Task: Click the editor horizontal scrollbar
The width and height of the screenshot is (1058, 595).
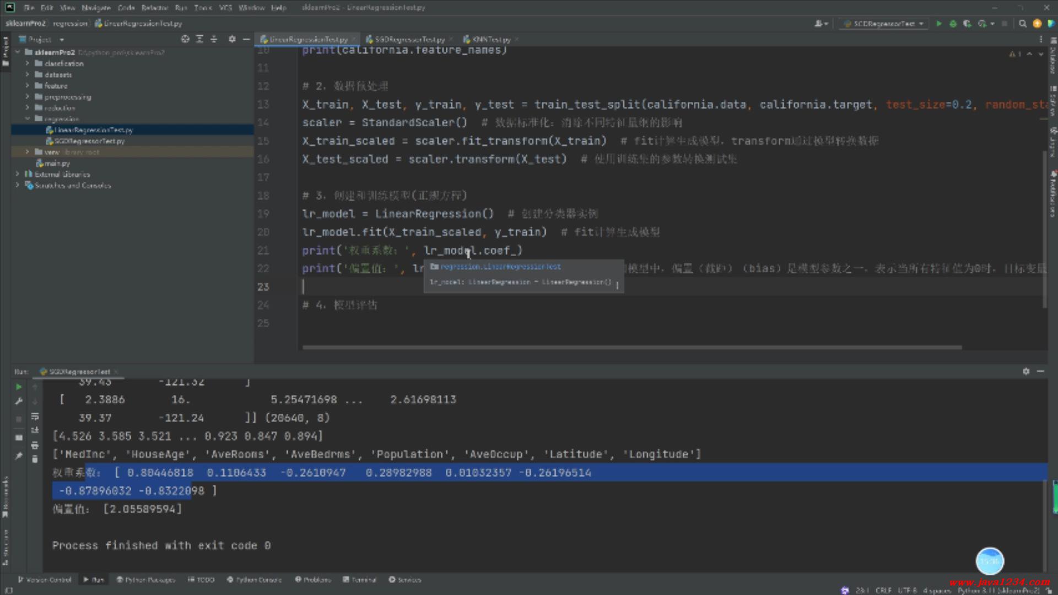Action: tap(631, 348)
